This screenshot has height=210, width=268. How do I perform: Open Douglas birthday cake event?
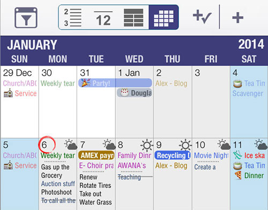[135, 93]
